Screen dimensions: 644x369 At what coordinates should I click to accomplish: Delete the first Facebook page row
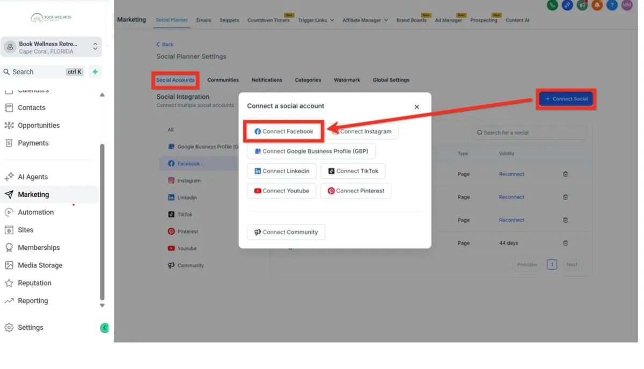pyautogui.click(x=565, y=174)
